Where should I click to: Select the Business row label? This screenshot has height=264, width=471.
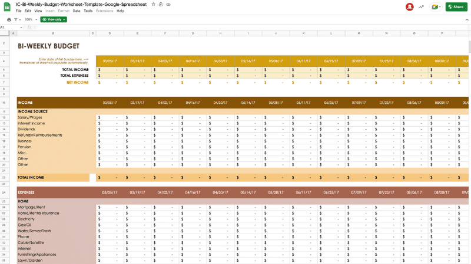pos(25,141)
